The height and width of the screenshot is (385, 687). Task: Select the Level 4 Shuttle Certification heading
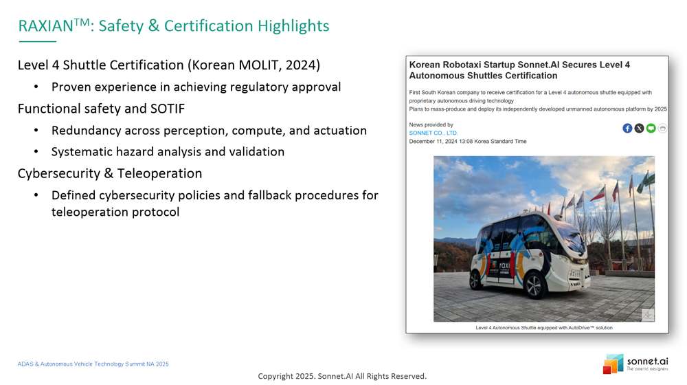click(x=169, y=65)
